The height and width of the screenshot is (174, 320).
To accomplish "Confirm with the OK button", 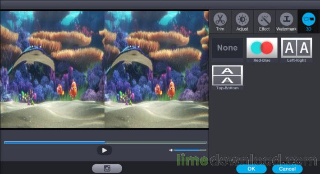I will (251, 169).
